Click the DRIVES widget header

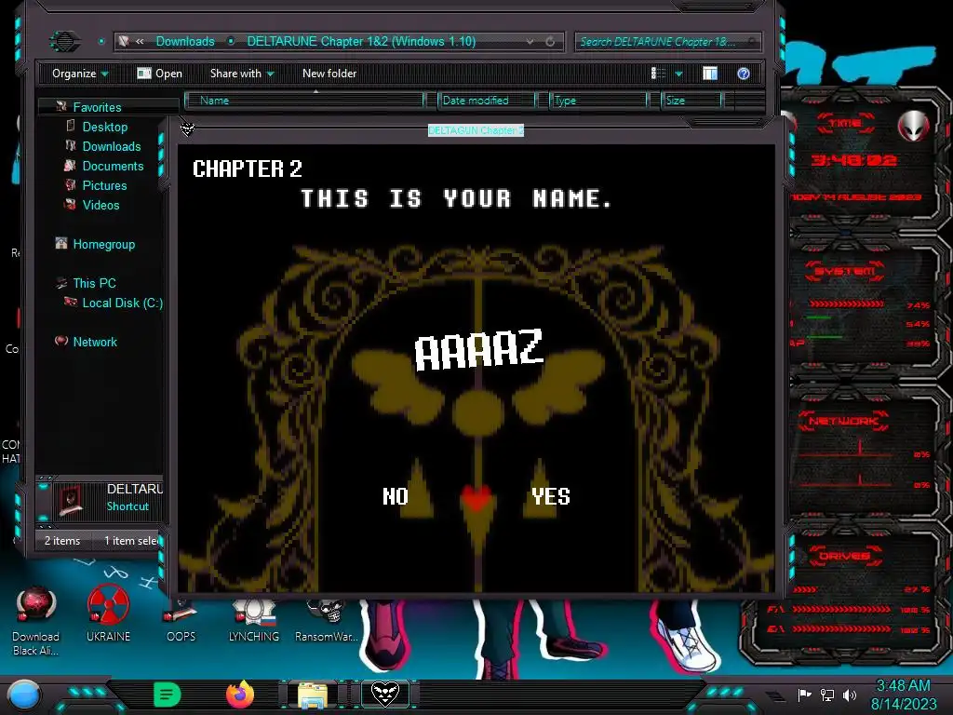point(844,556)
